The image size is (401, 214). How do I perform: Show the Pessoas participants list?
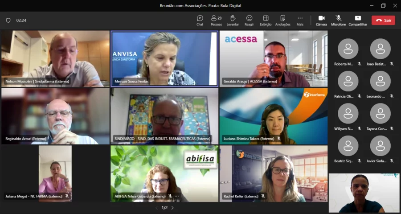(x=216, y=20)
